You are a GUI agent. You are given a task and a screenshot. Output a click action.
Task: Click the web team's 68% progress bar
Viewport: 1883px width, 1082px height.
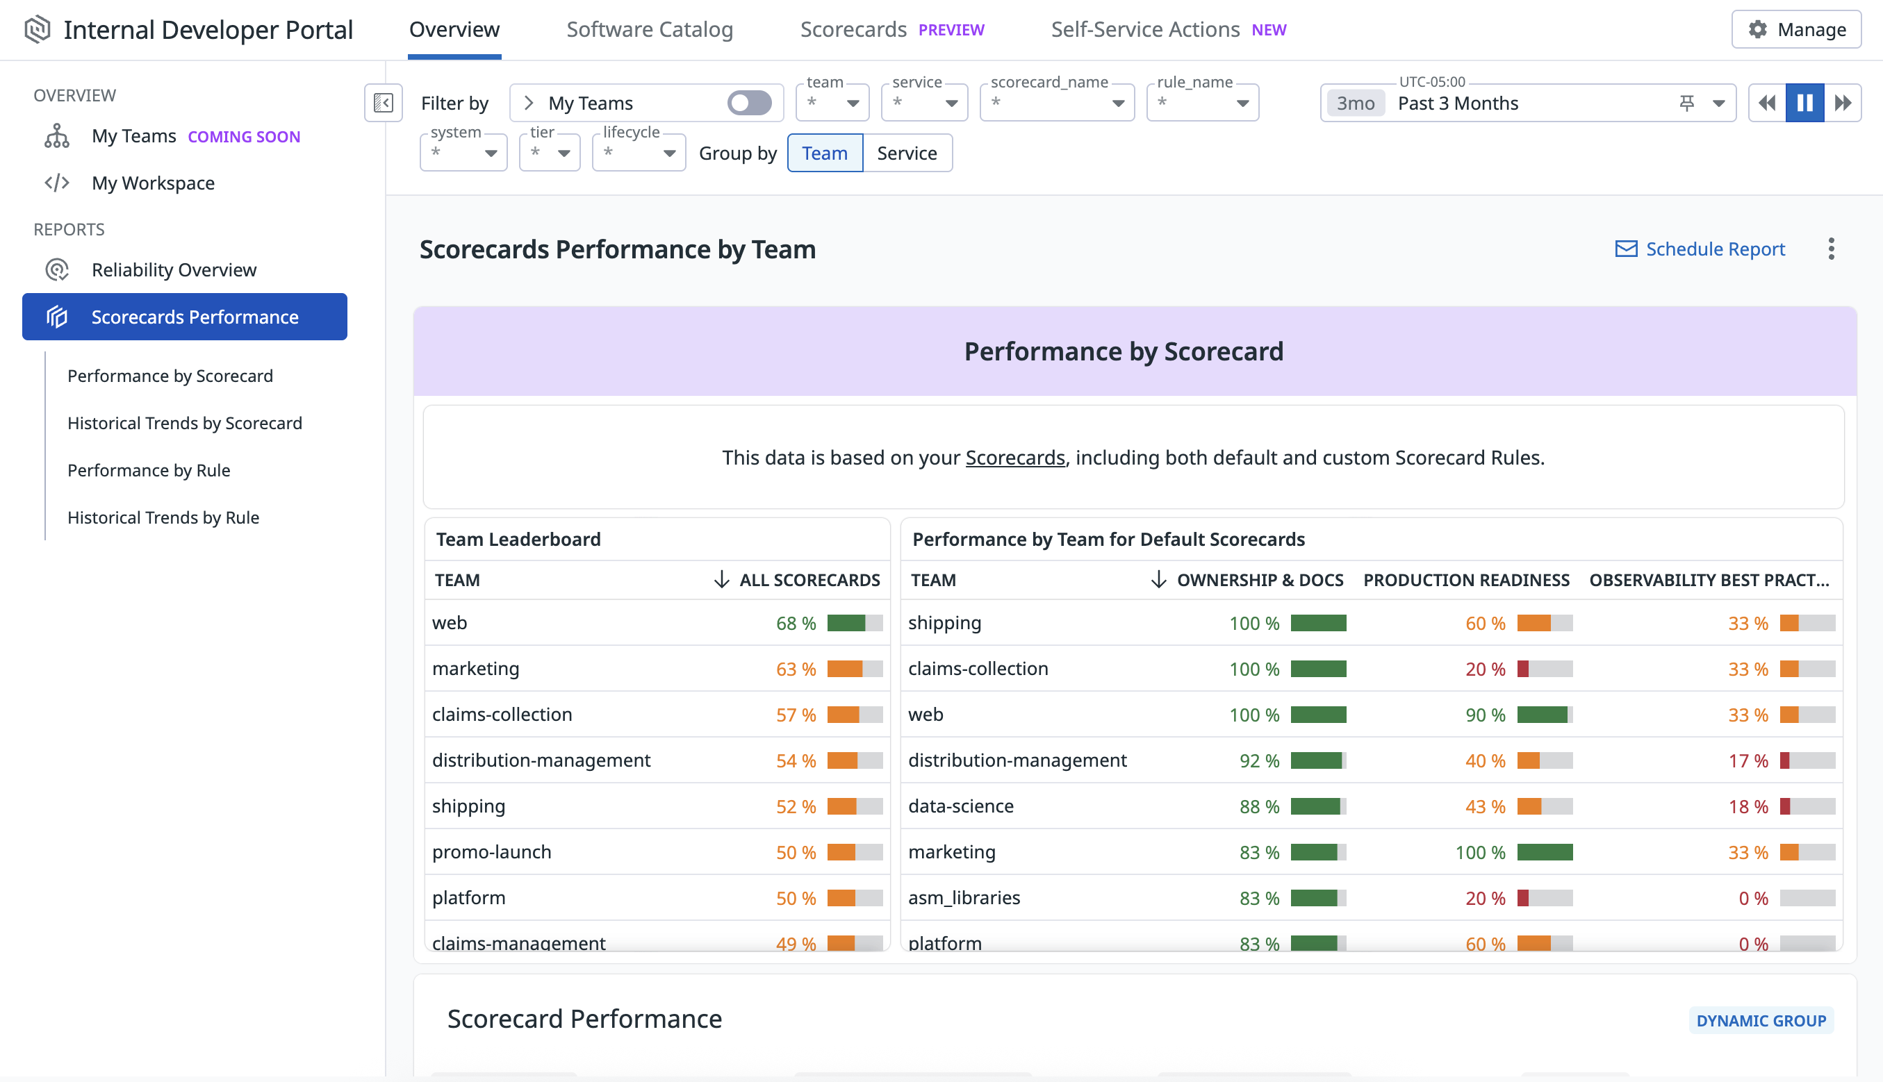(854, 623)
